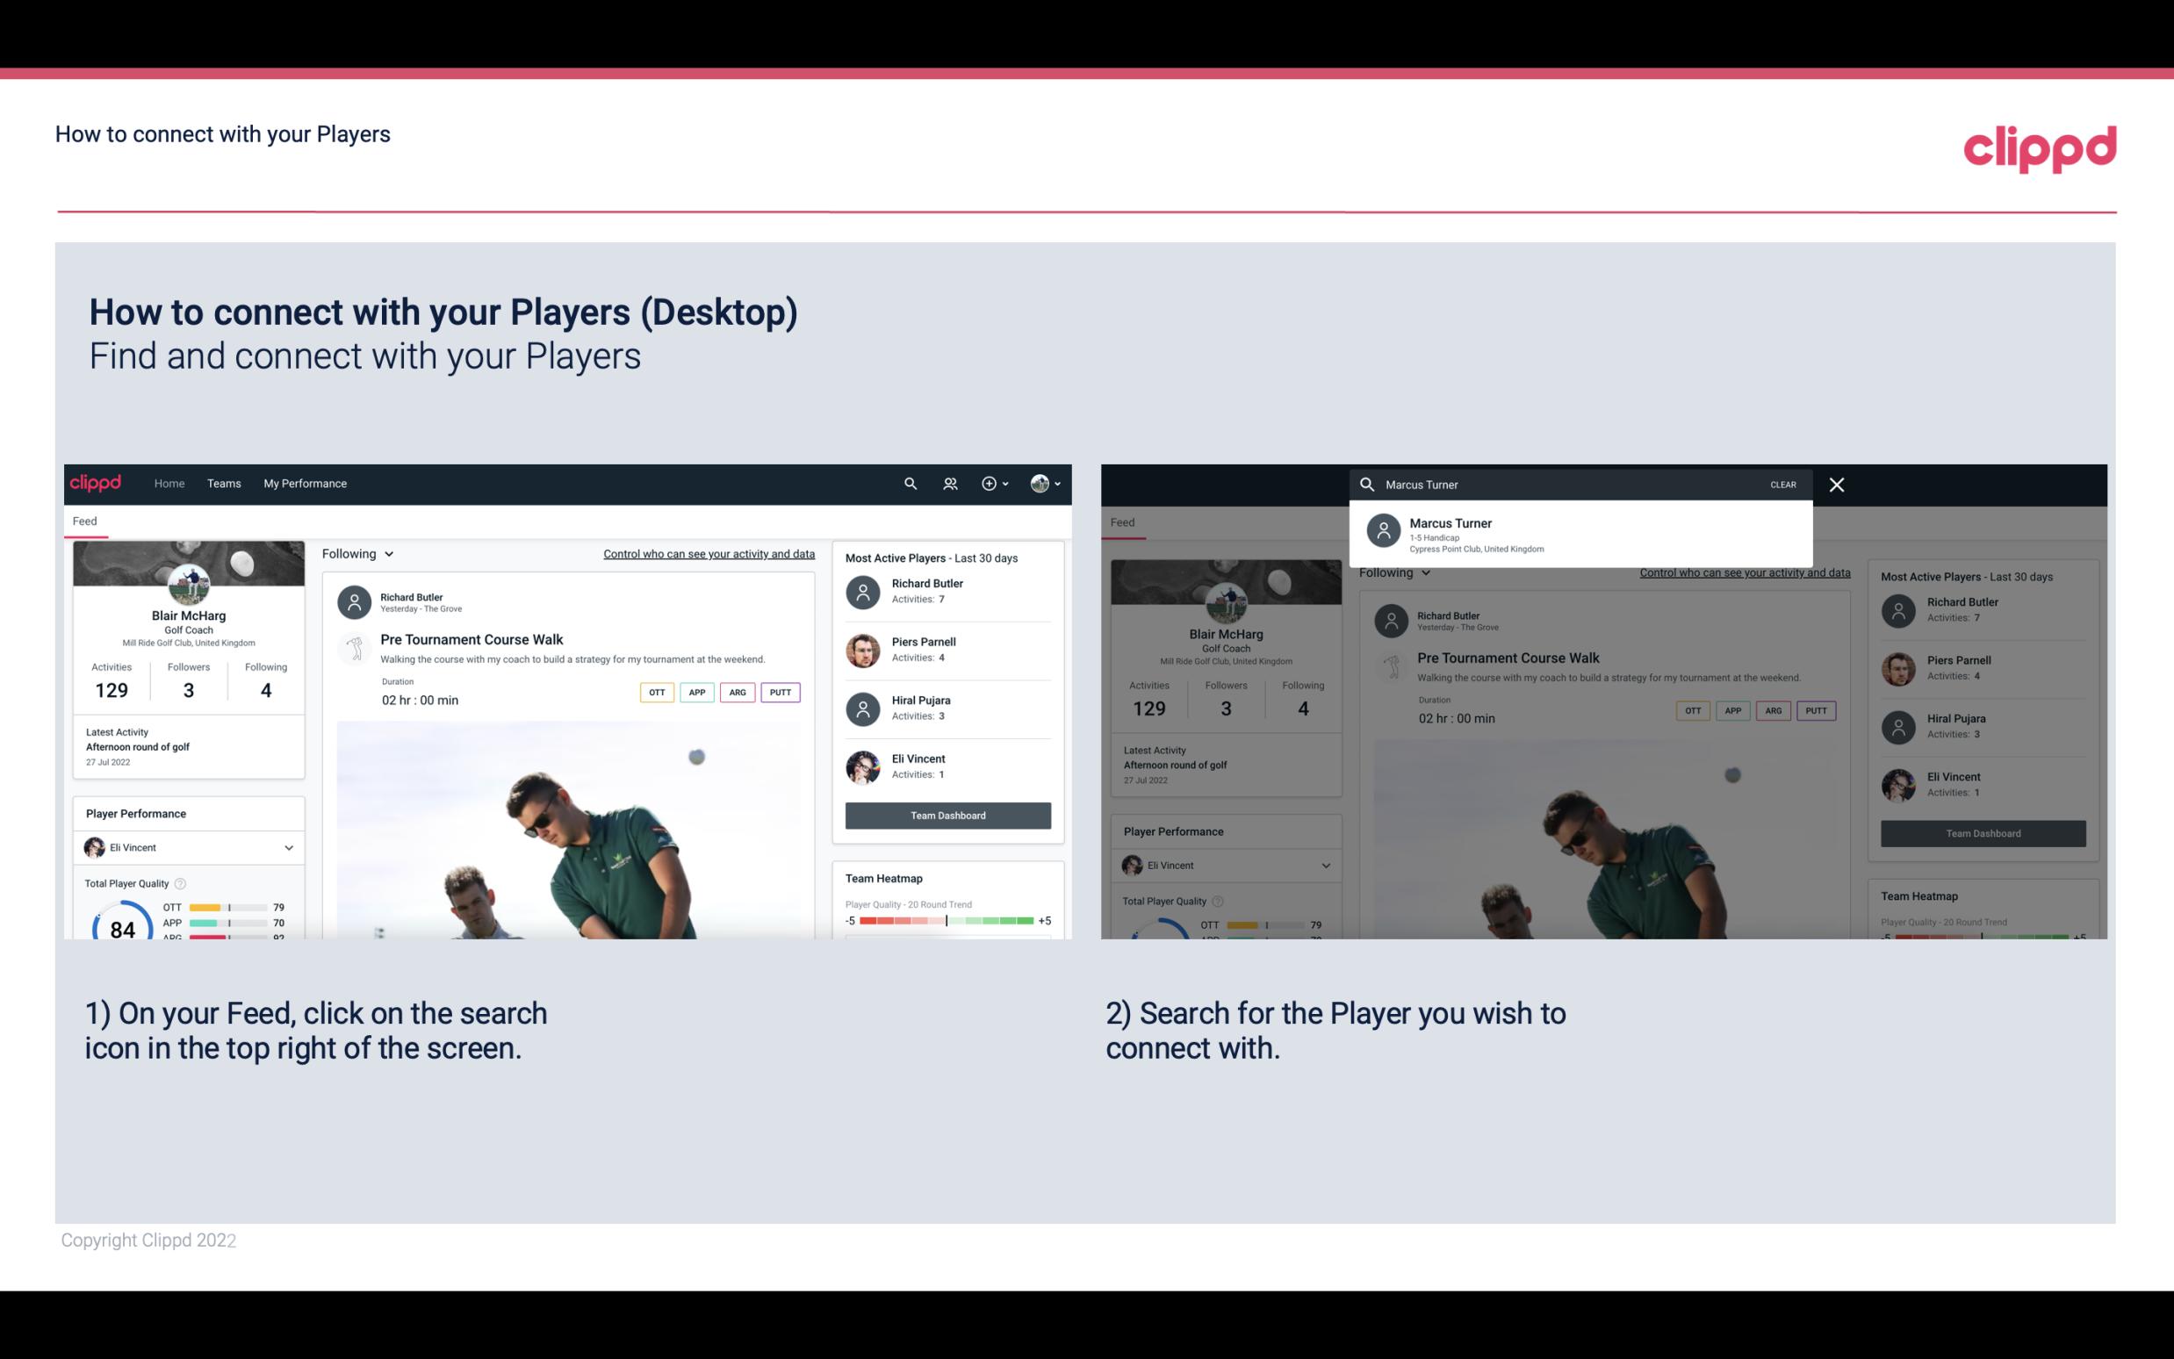Expand the Following dropdown on Feed
Screen dimensions: 2174x1359
click(x=356, y=553)
